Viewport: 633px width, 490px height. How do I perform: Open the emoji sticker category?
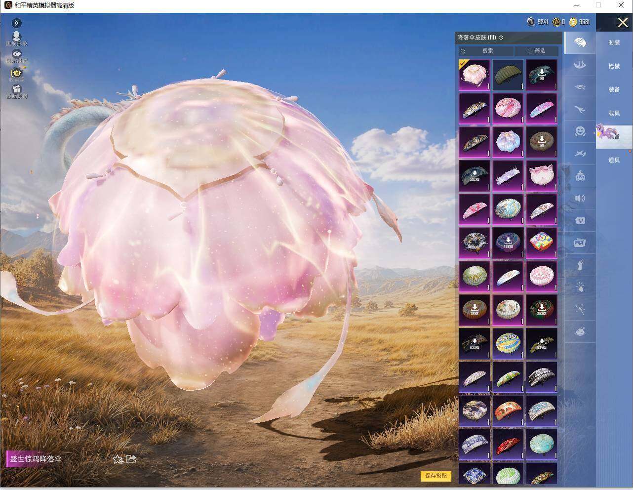(x=580, y=131)
